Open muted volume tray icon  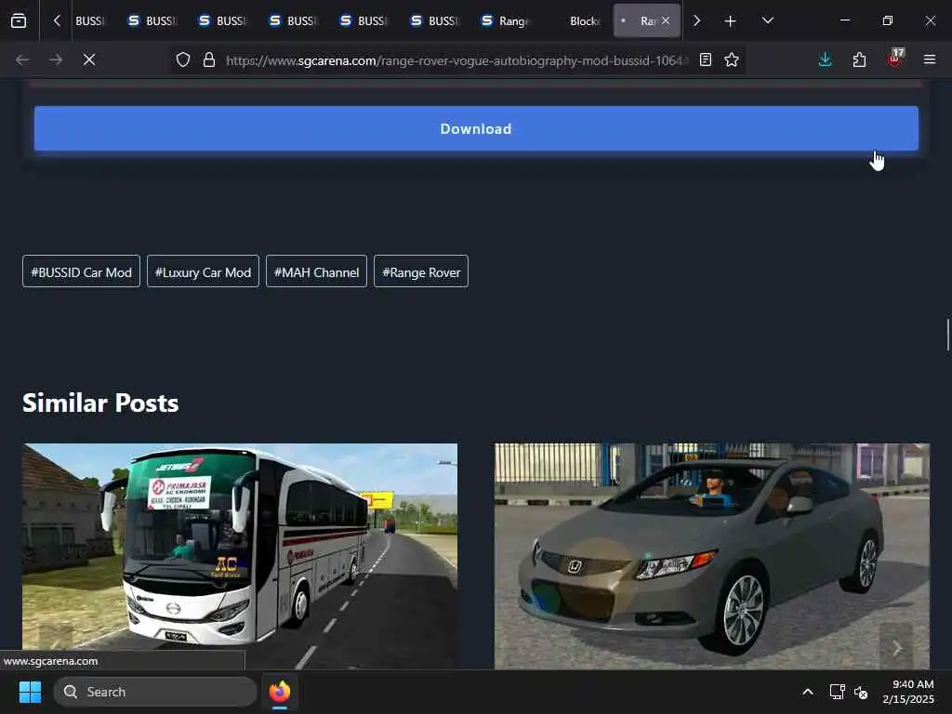tap(861, 692)
